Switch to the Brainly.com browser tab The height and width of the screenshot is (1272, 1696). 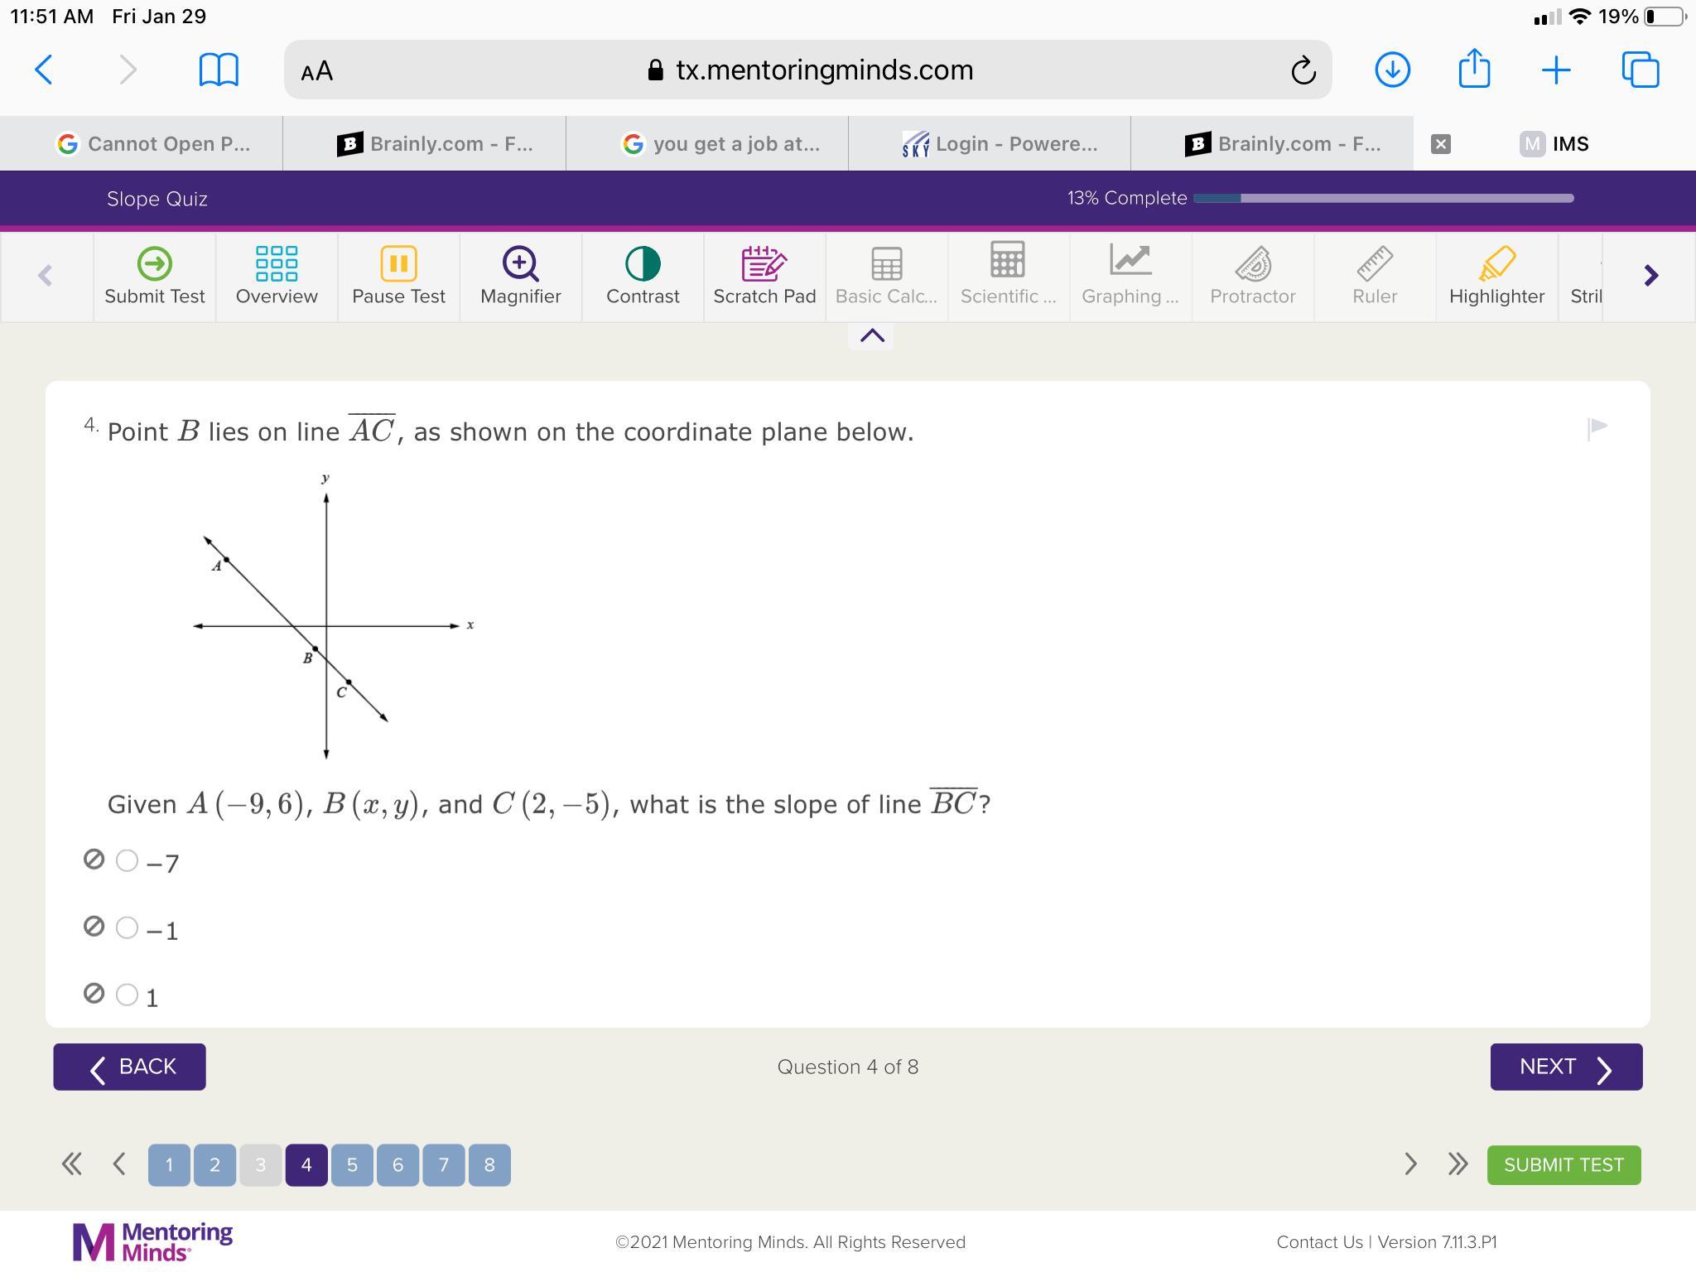[435, 144]
